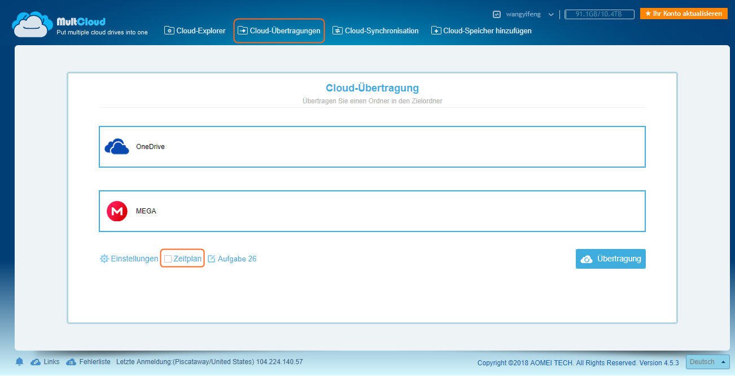
Task: Open notifications via the bell icon
Action: pos(20,362)
